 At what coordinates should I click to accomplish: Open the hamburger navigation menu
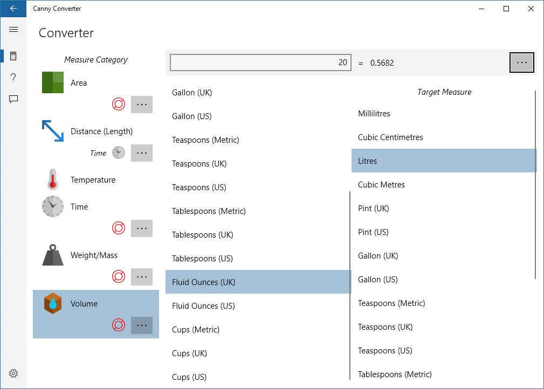[x=13, y=30]
